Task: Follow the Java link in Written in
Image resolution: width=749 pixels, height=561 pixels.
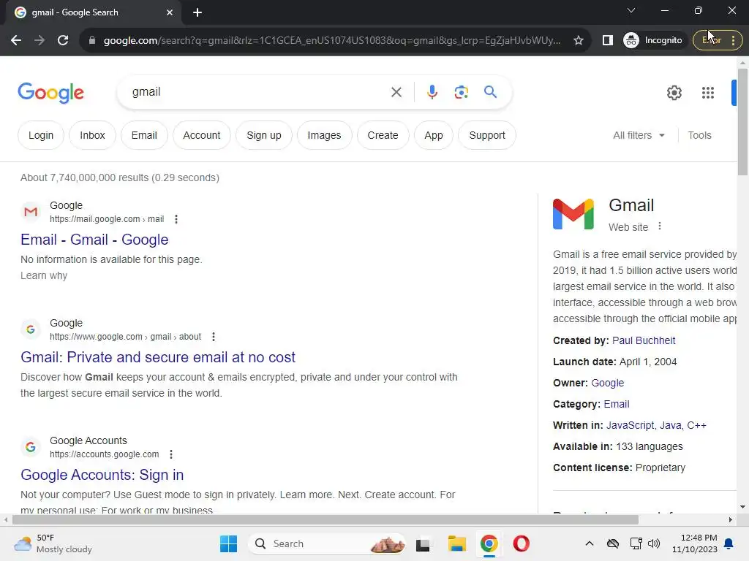Action: coord(671,426)
